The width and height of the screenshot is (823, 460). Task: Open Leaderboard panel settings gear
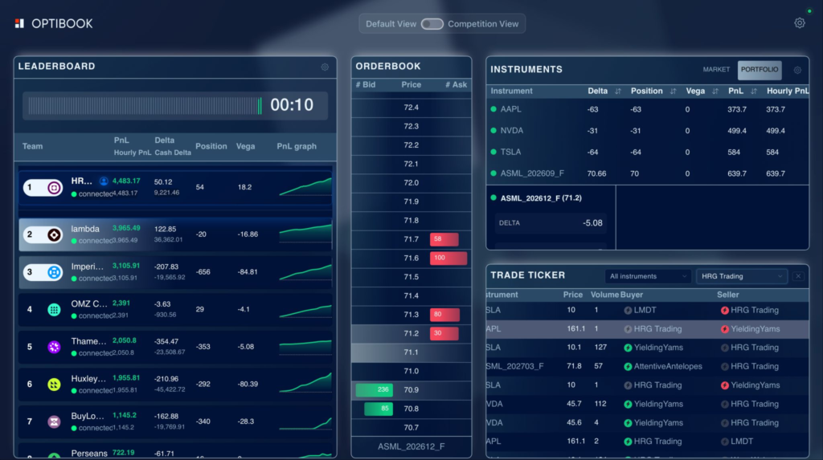click(325, 67)
